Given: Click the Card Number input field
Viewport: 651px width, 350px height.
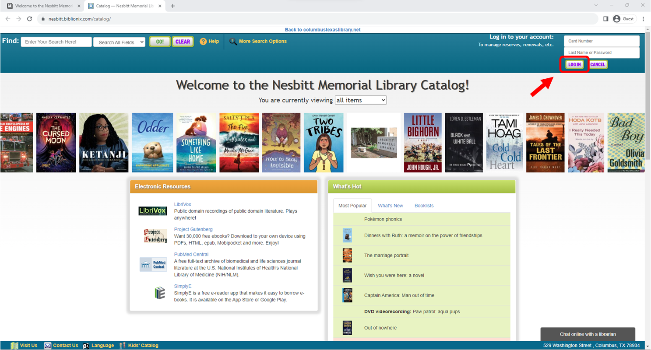Looking at the screenshot, I should pyautogui.click(x=601, y=41).
